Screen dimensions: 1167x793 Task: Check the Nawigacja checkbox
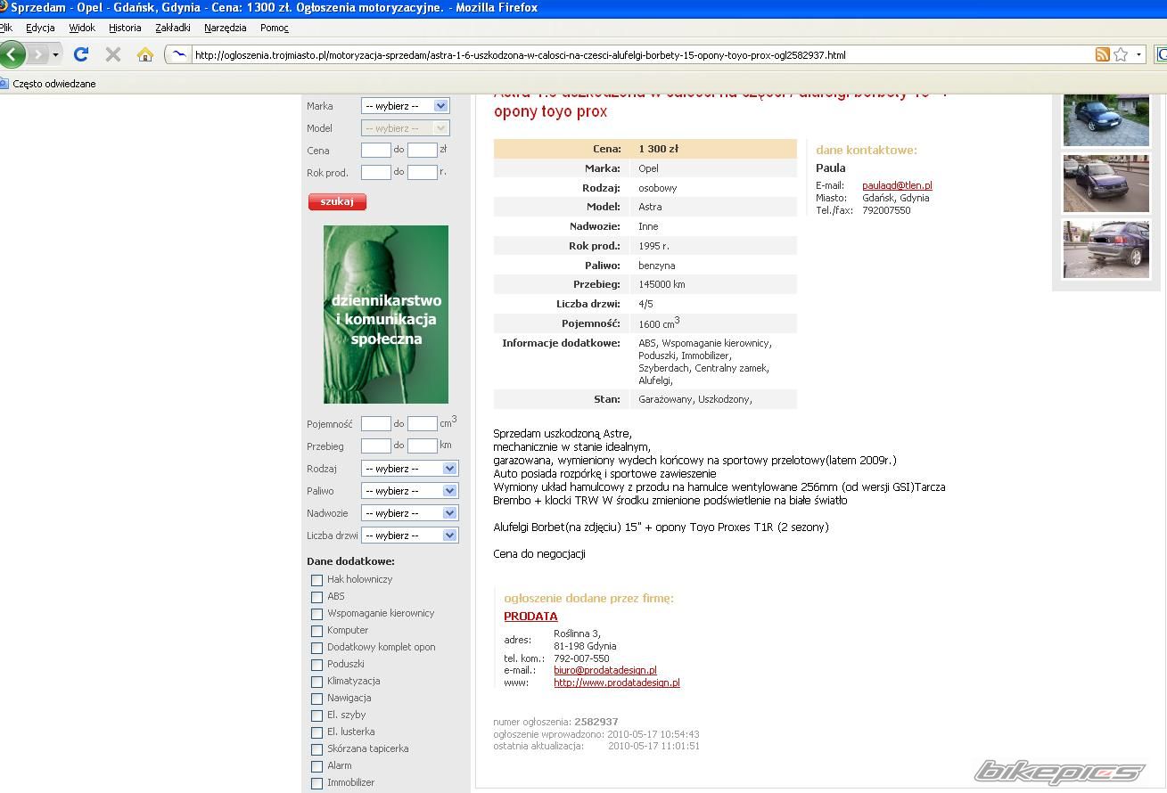point(316,699)
